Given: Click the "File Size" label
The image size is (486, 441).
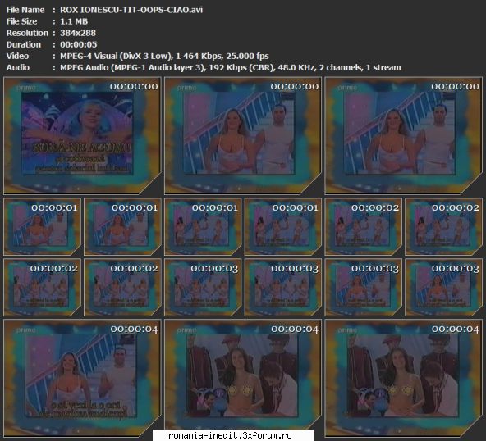Looking at the screenshot, I should click(x=21, y=21).
